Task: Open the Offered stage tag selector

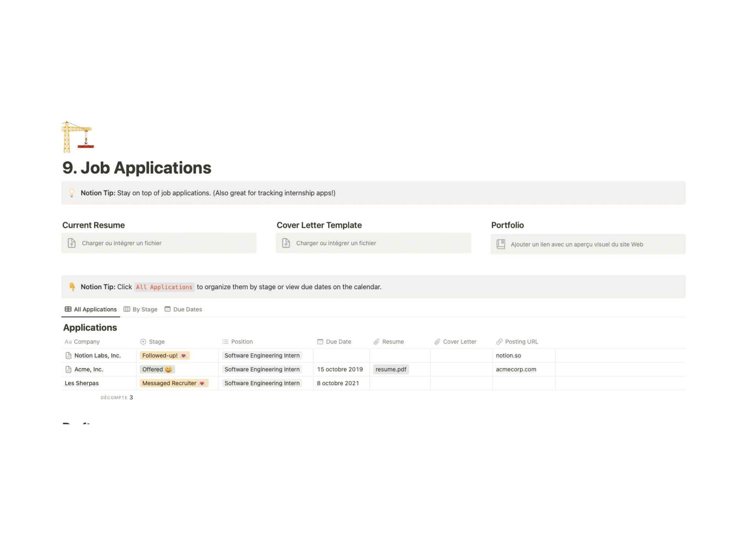Action: [x=157, y=370]
